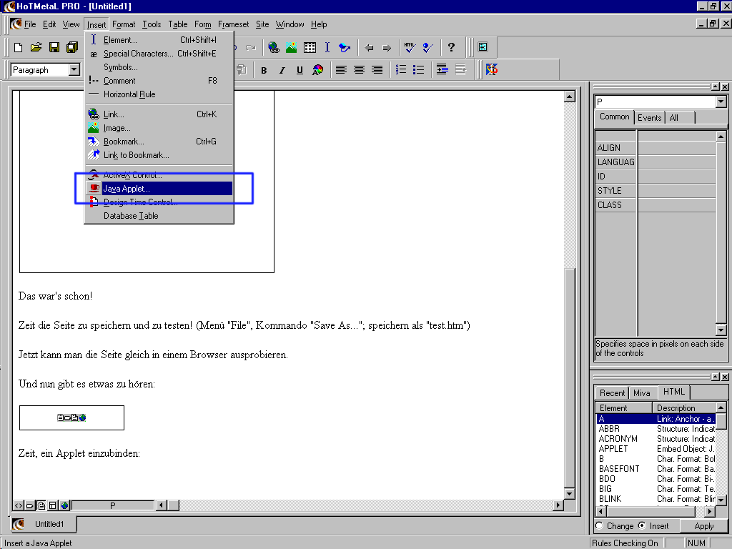Screen dimensions: 732x549
Task: Open the Miva tab in element panel
Action: [641, 393]
